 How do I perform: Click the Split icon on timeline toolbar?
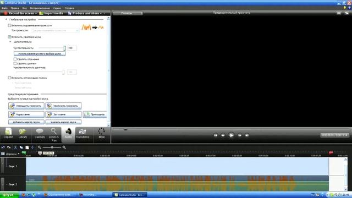pyautogui.click(x=33, y=147)
